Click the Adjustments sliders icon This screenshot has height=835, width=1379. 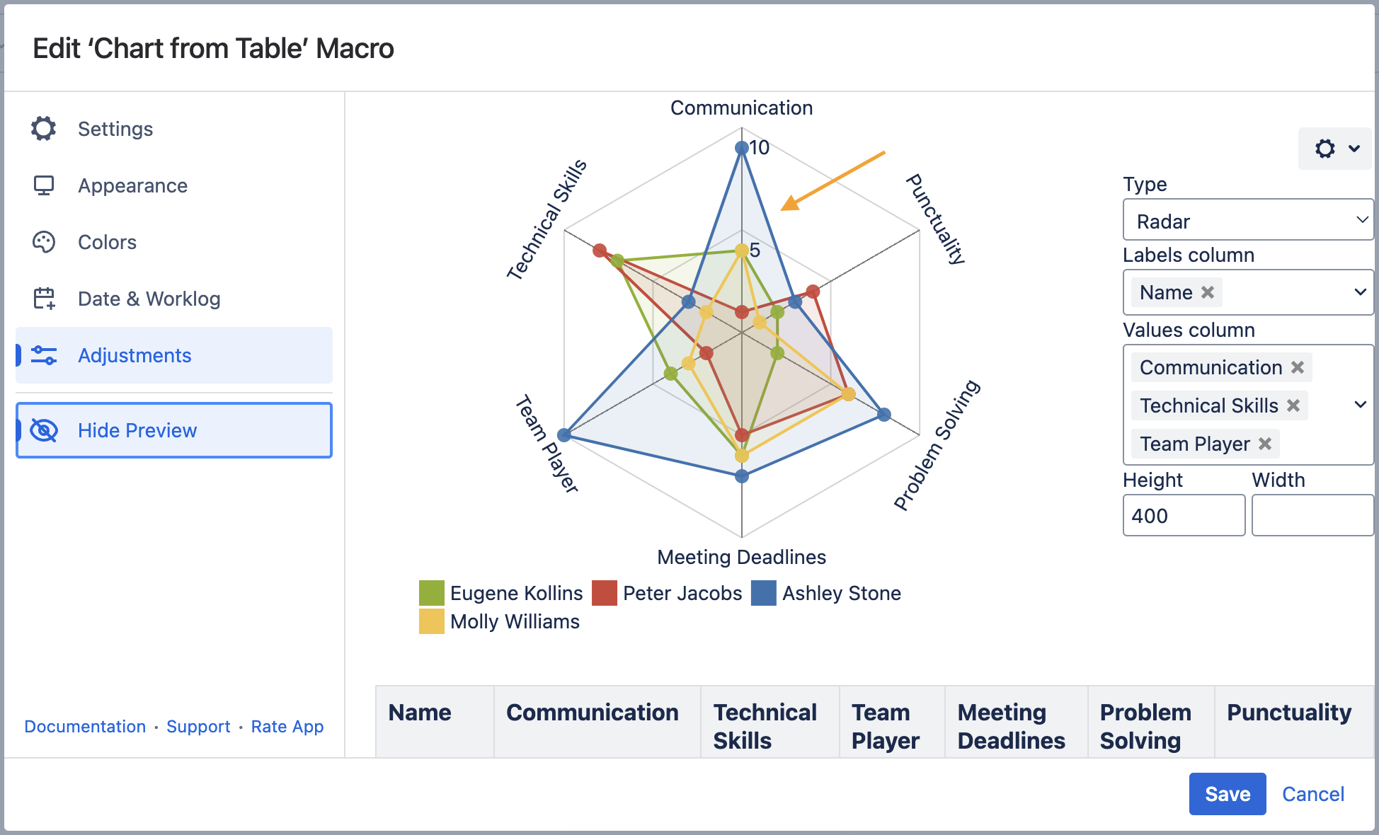click(44, 355)
